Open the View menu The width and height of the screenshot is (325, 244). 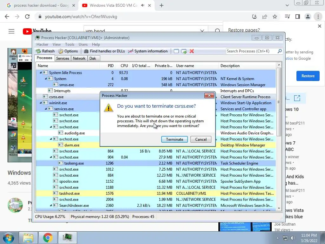[56, 44]
